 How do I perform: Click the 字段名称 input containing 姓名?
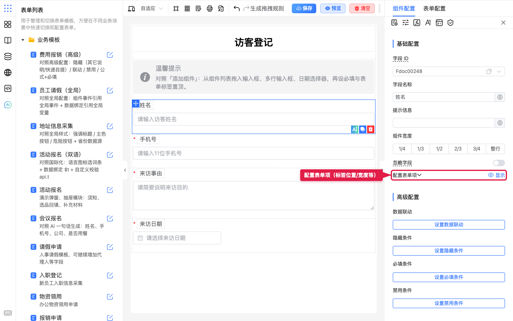tap(444, 97)
